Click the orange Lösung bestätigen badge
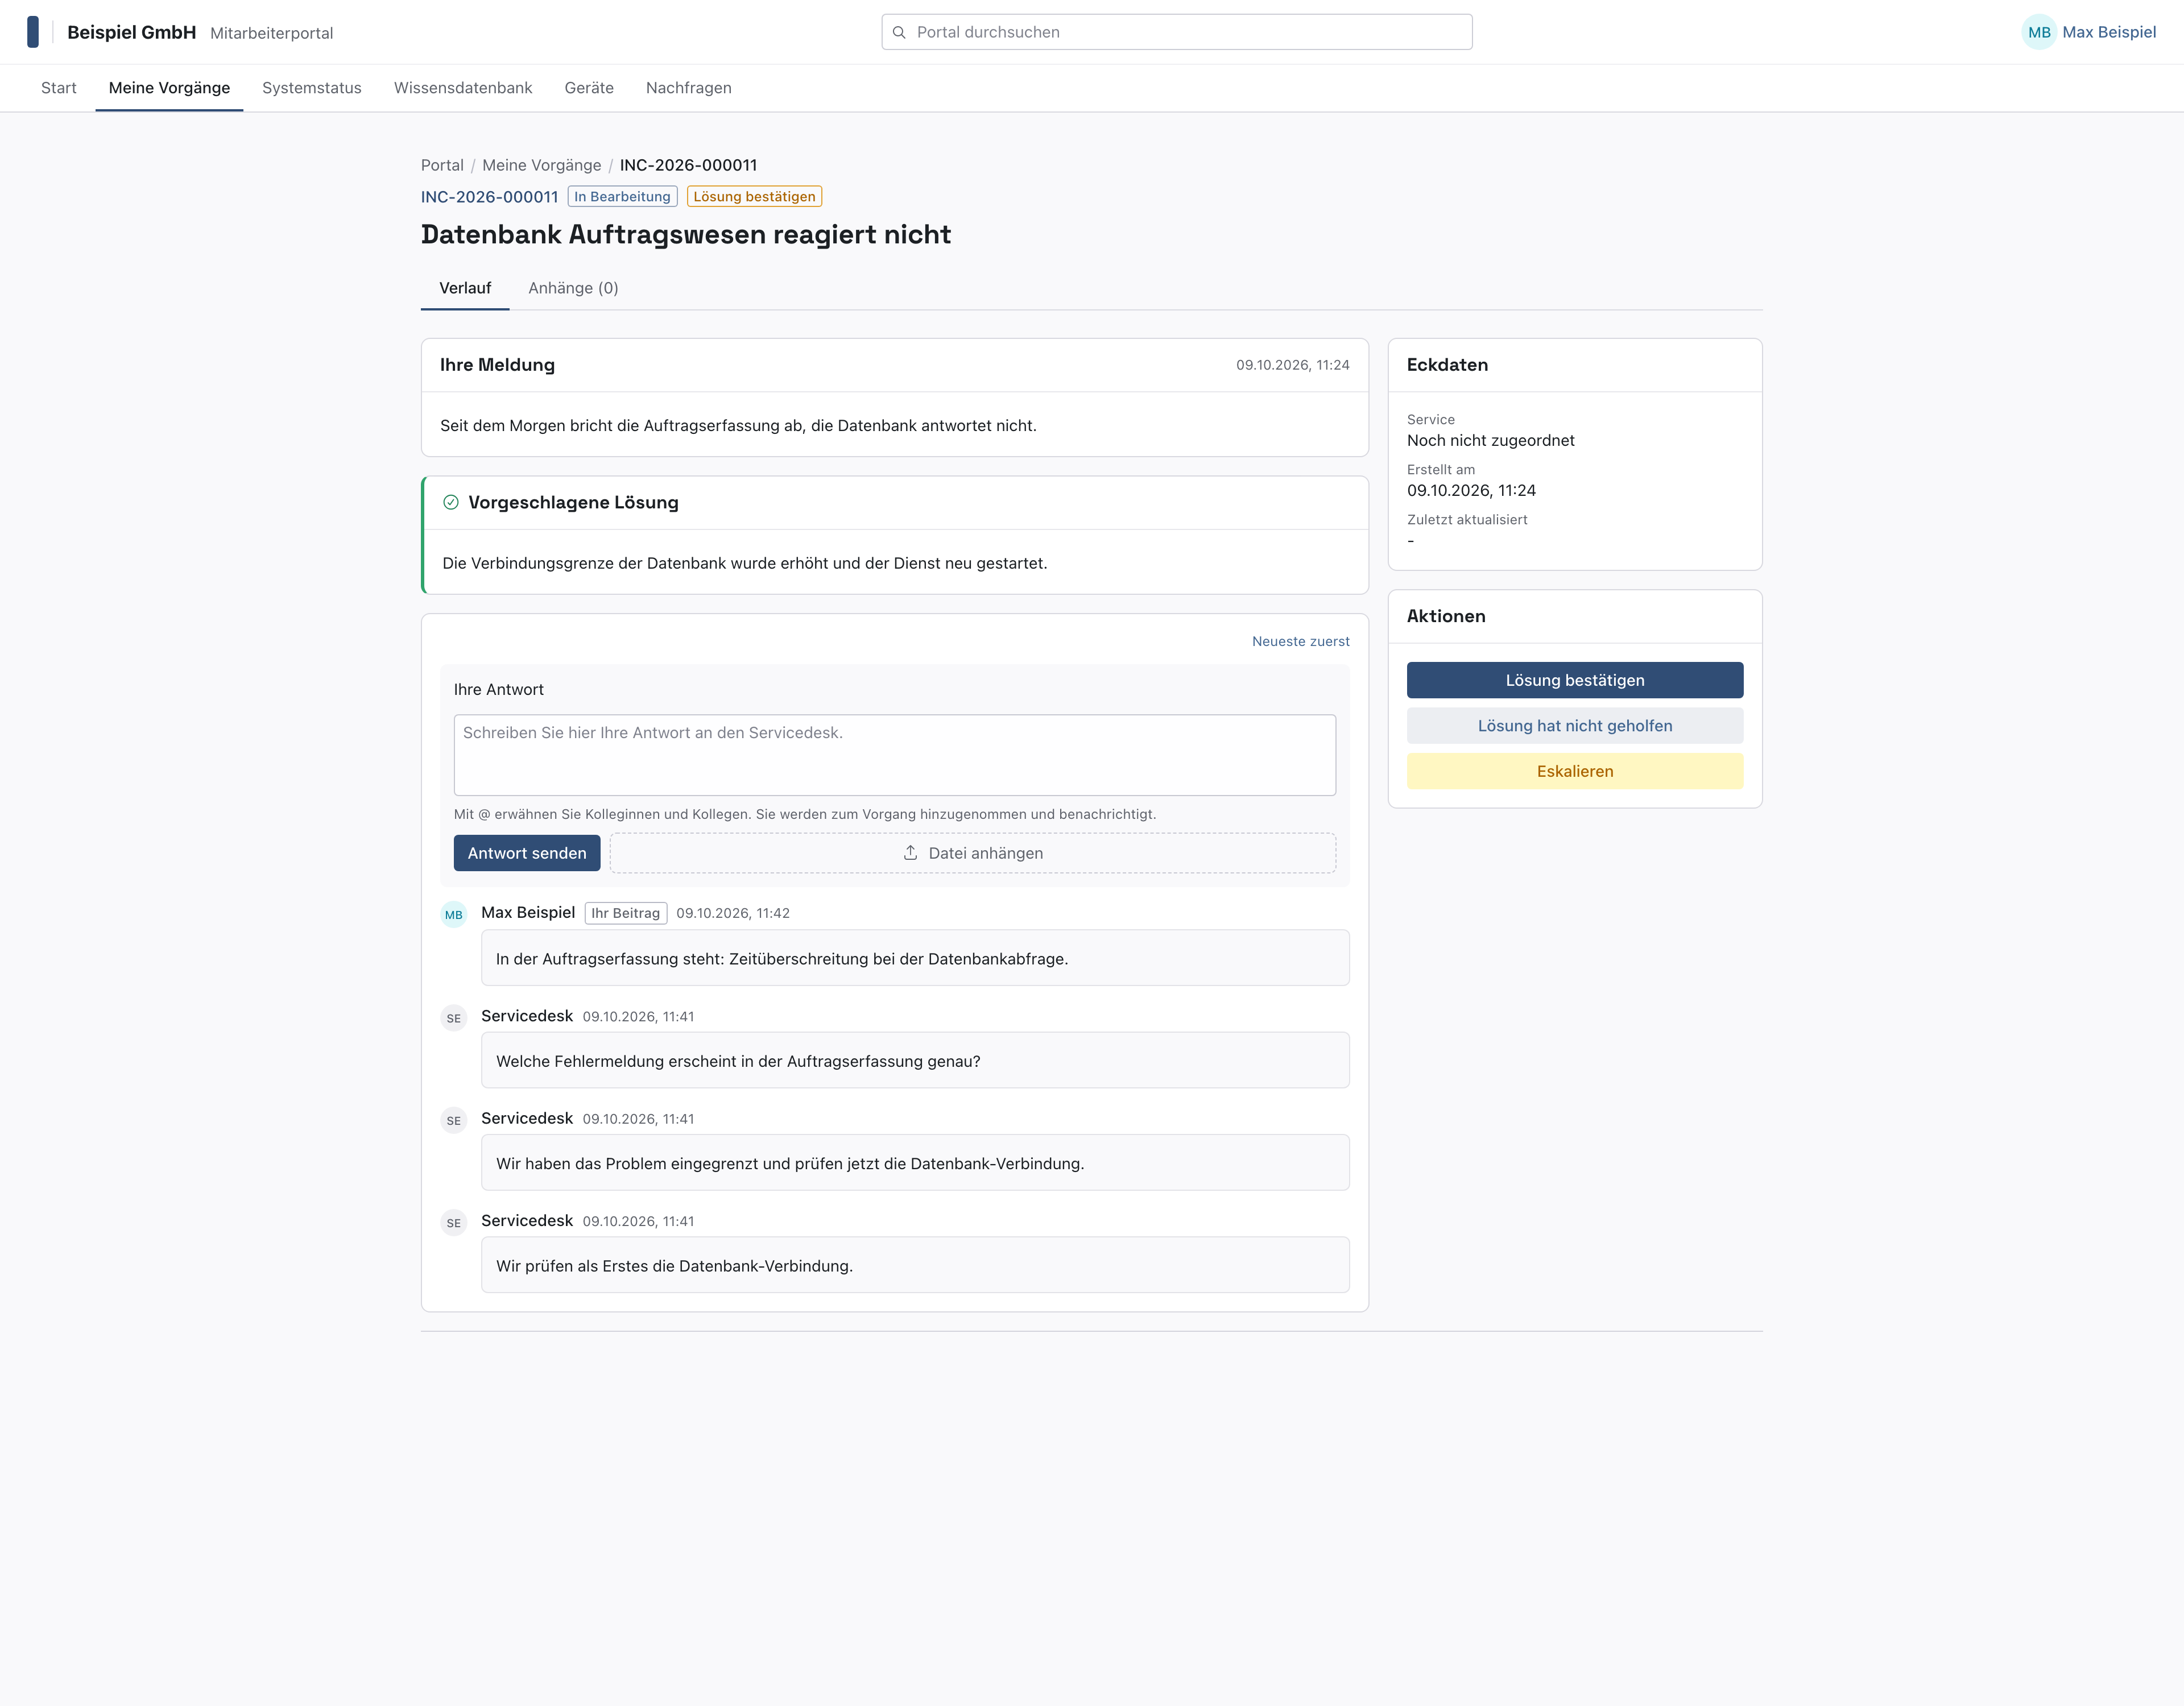2184x1706 pixels. 754,196
